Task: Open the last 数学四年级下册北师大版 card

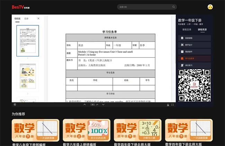Action: [189, 130]
